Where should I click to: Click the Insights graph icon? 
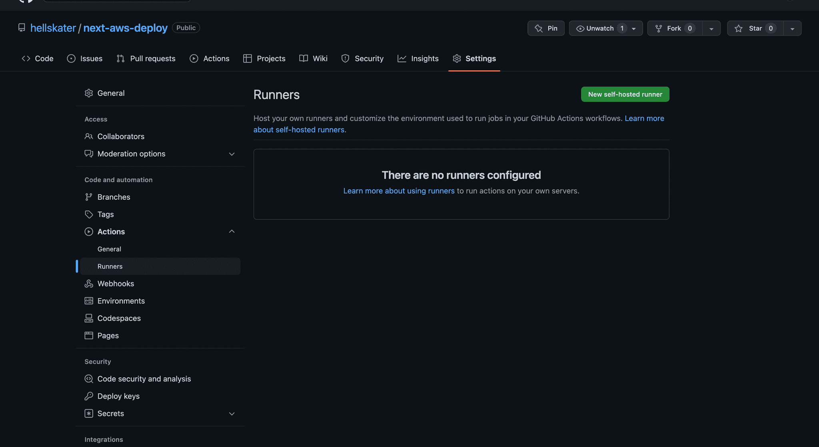[x=402, y=58]
